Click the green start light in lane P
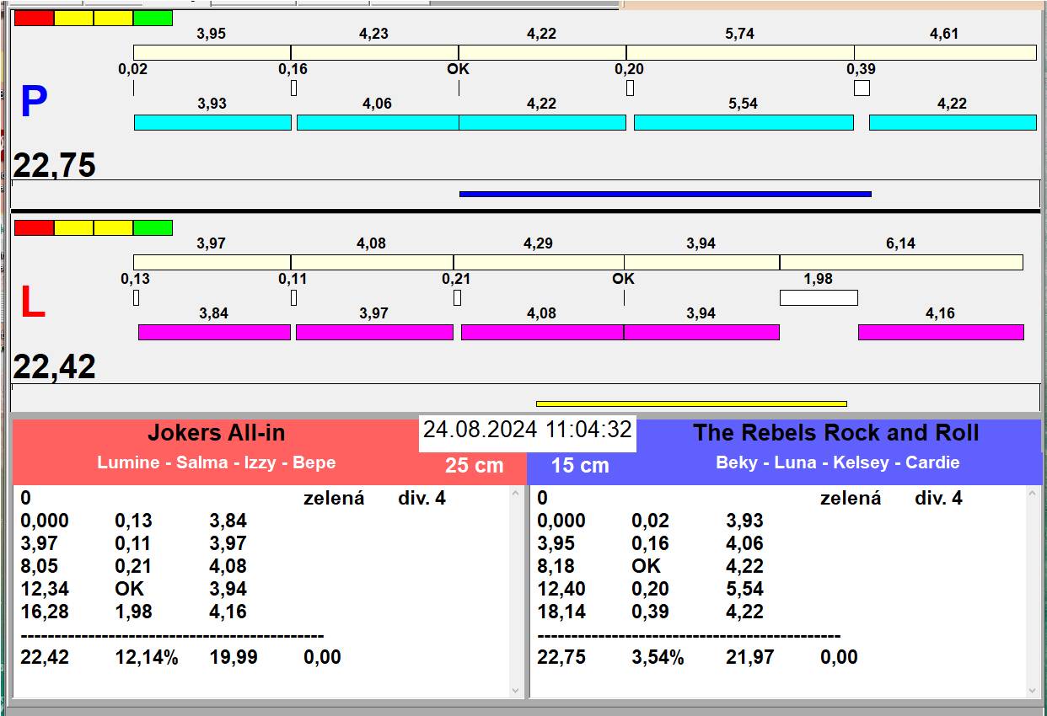 153,18
